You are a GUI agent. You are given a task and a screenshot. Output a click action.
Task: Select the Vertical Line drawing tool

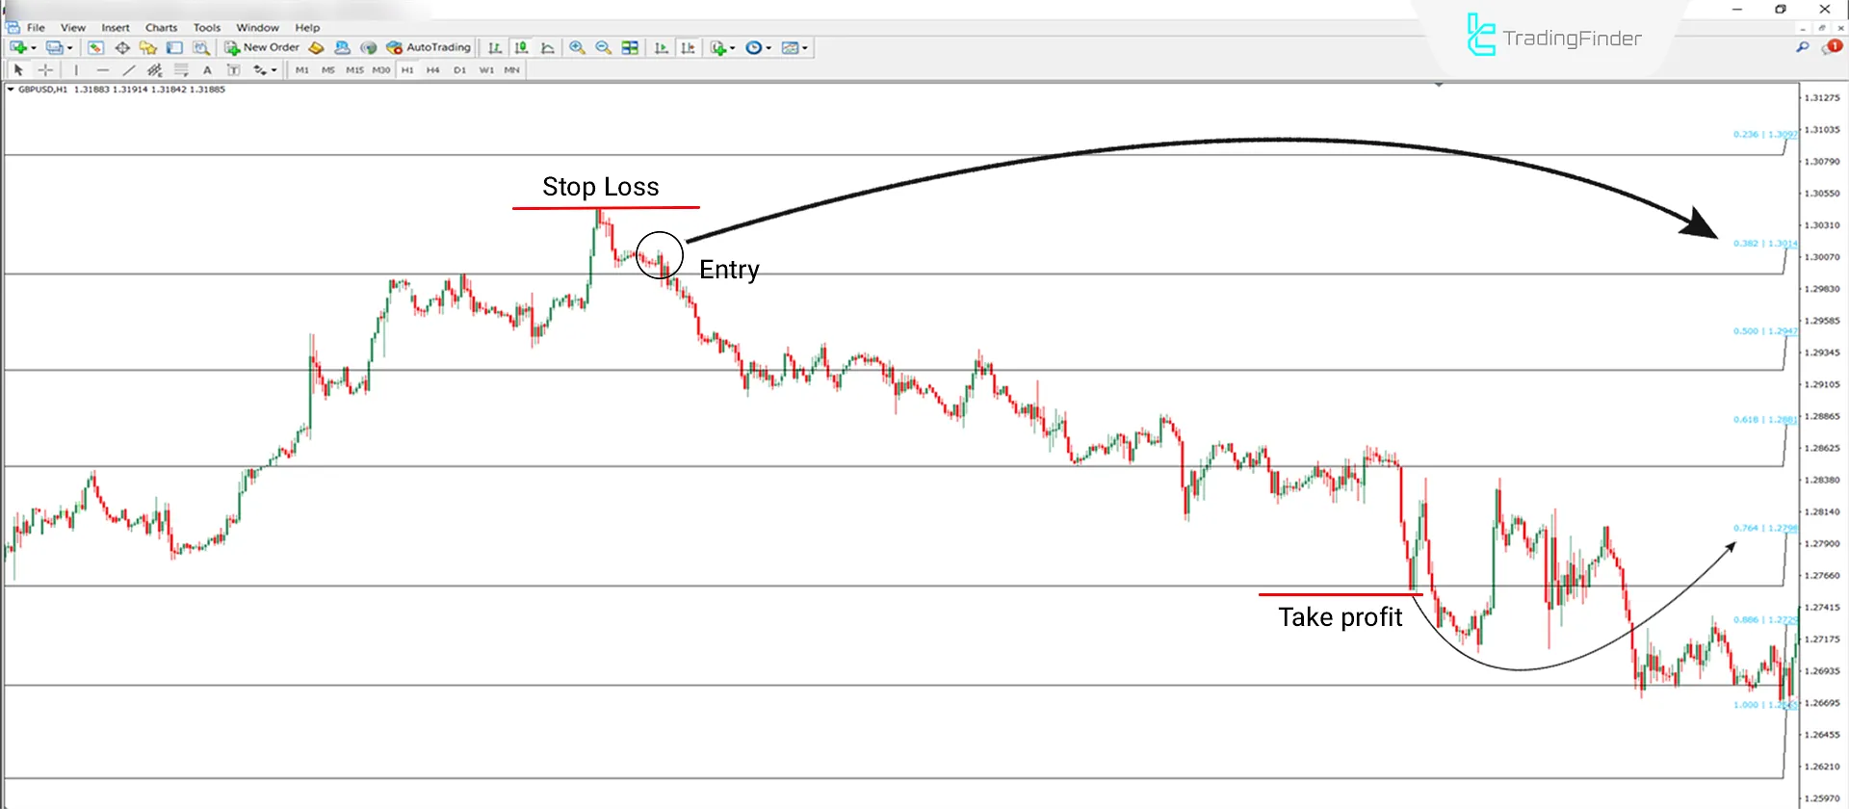pos(76,70)
